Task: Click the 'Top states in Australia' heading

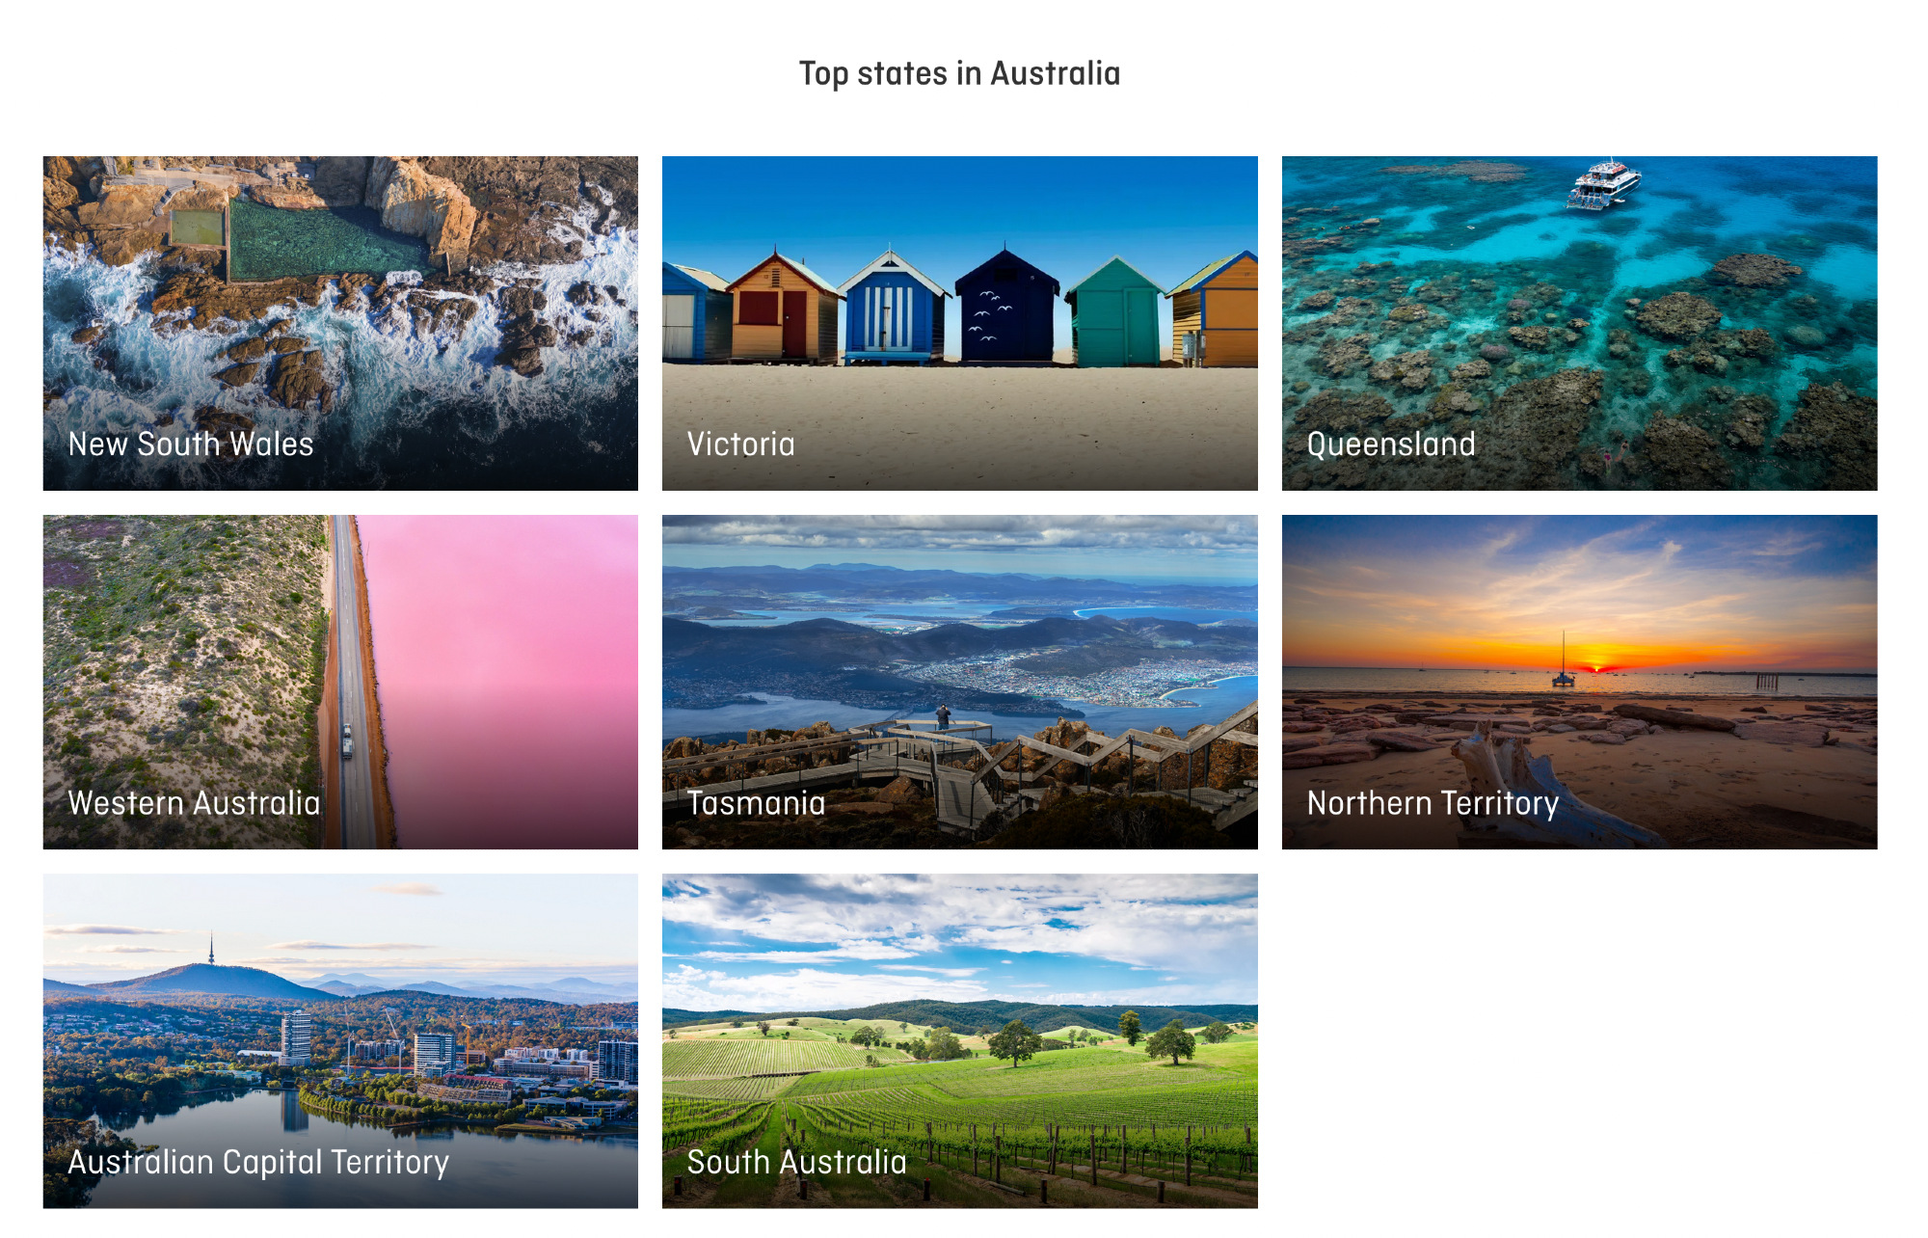Action: point(959,73)
